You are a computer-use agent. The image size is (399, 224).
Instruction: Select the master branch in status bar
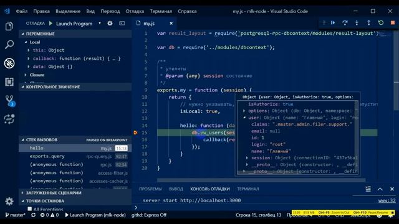pyautogui.click(x=15, y=215)
